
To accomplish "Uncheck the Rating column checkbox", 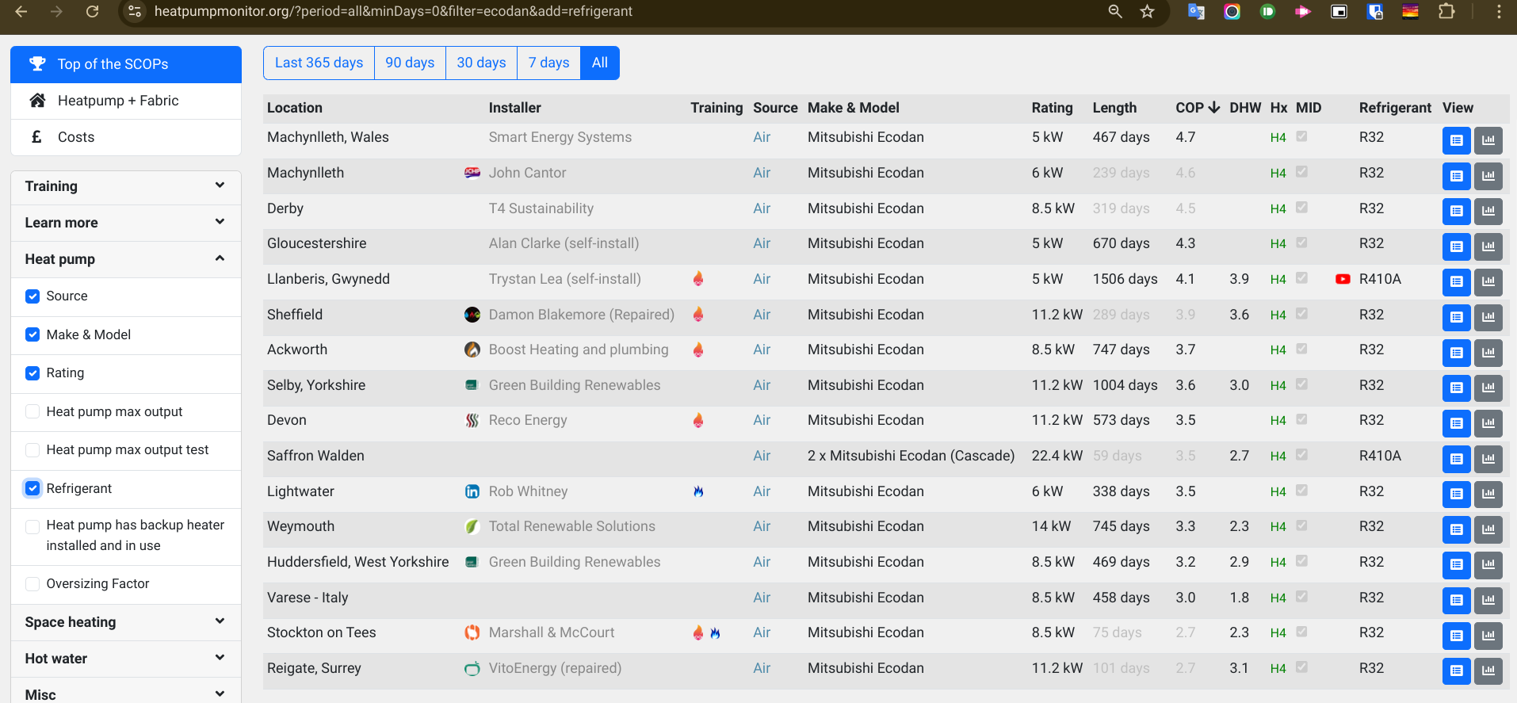I will click(x=32, y=373).
